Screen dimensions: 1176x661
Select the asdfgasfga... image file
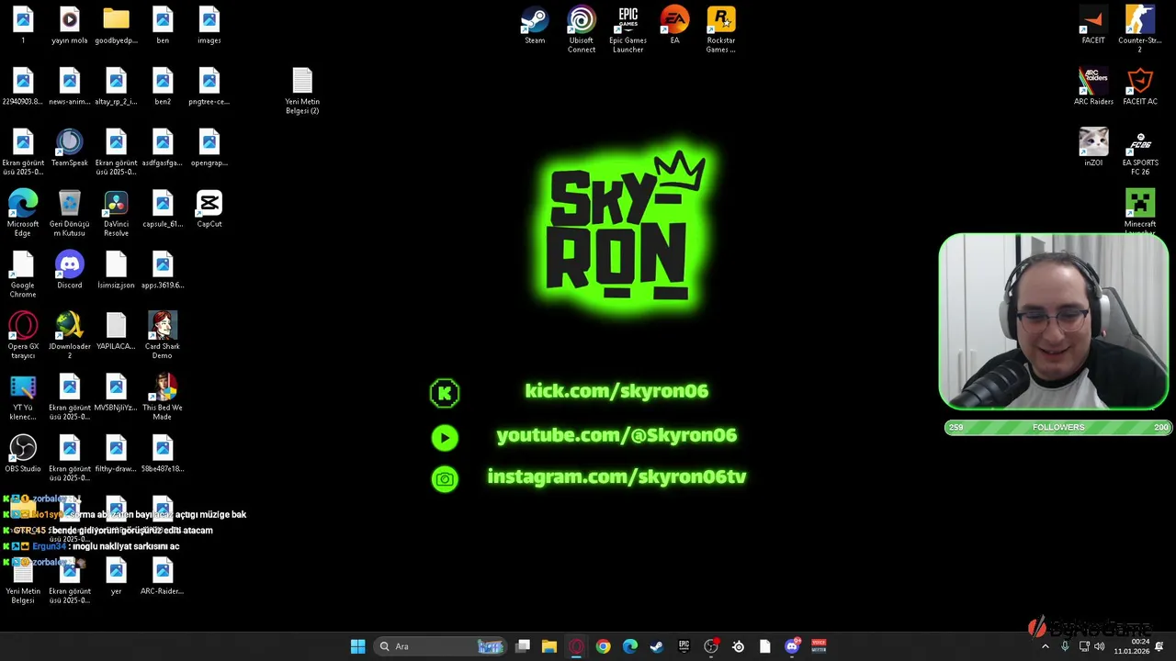163,148
